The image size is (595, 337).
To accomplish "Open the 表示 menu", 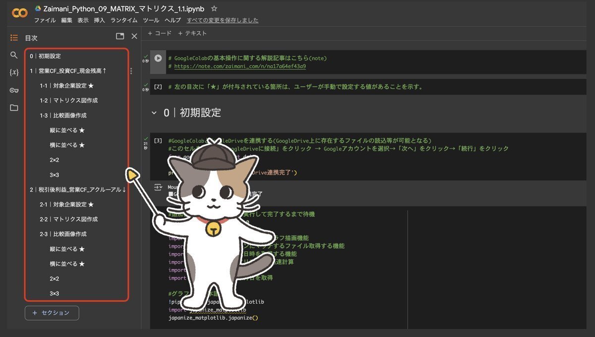I will pos(83,20).
